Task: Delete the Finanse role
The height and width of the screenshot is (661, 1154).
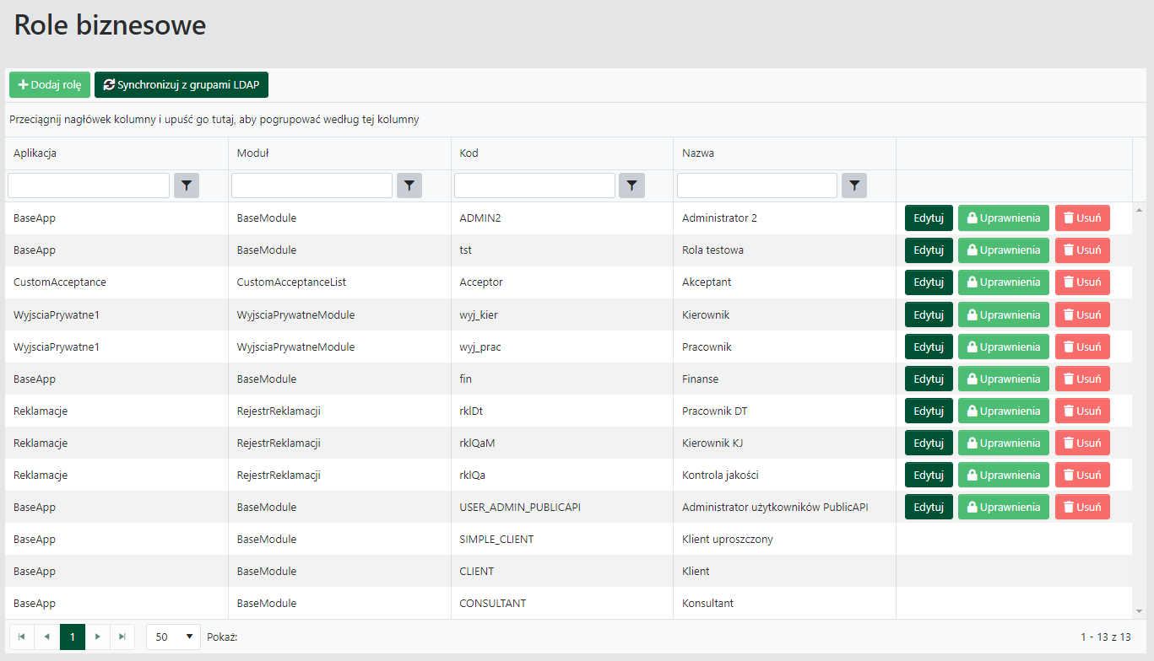Action: click(x=1082, y=379)
